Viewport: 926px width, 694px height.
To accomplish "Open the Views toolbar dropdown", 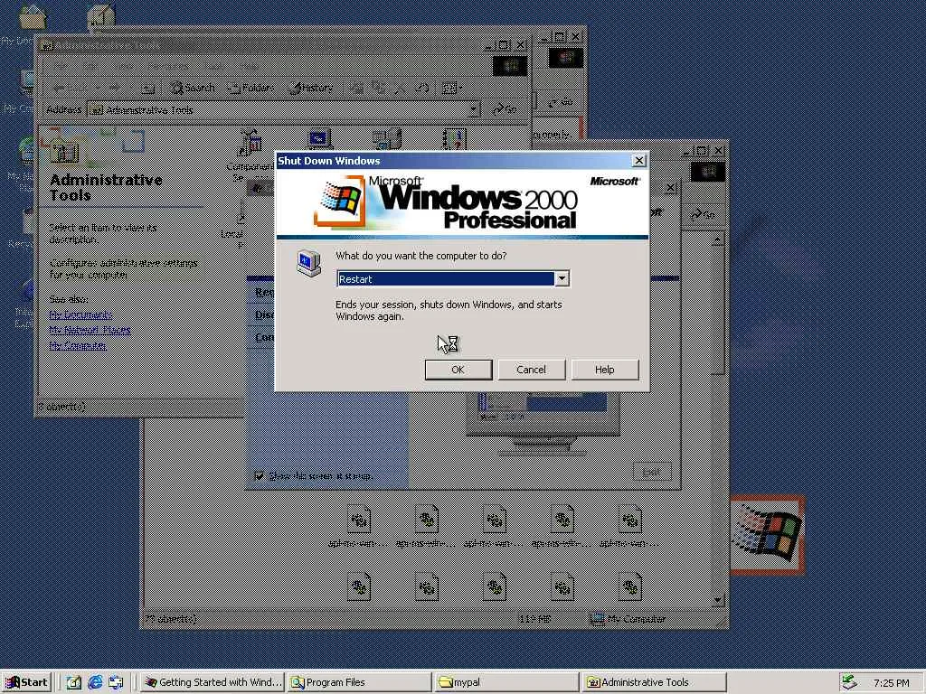I will pos(452,88).
